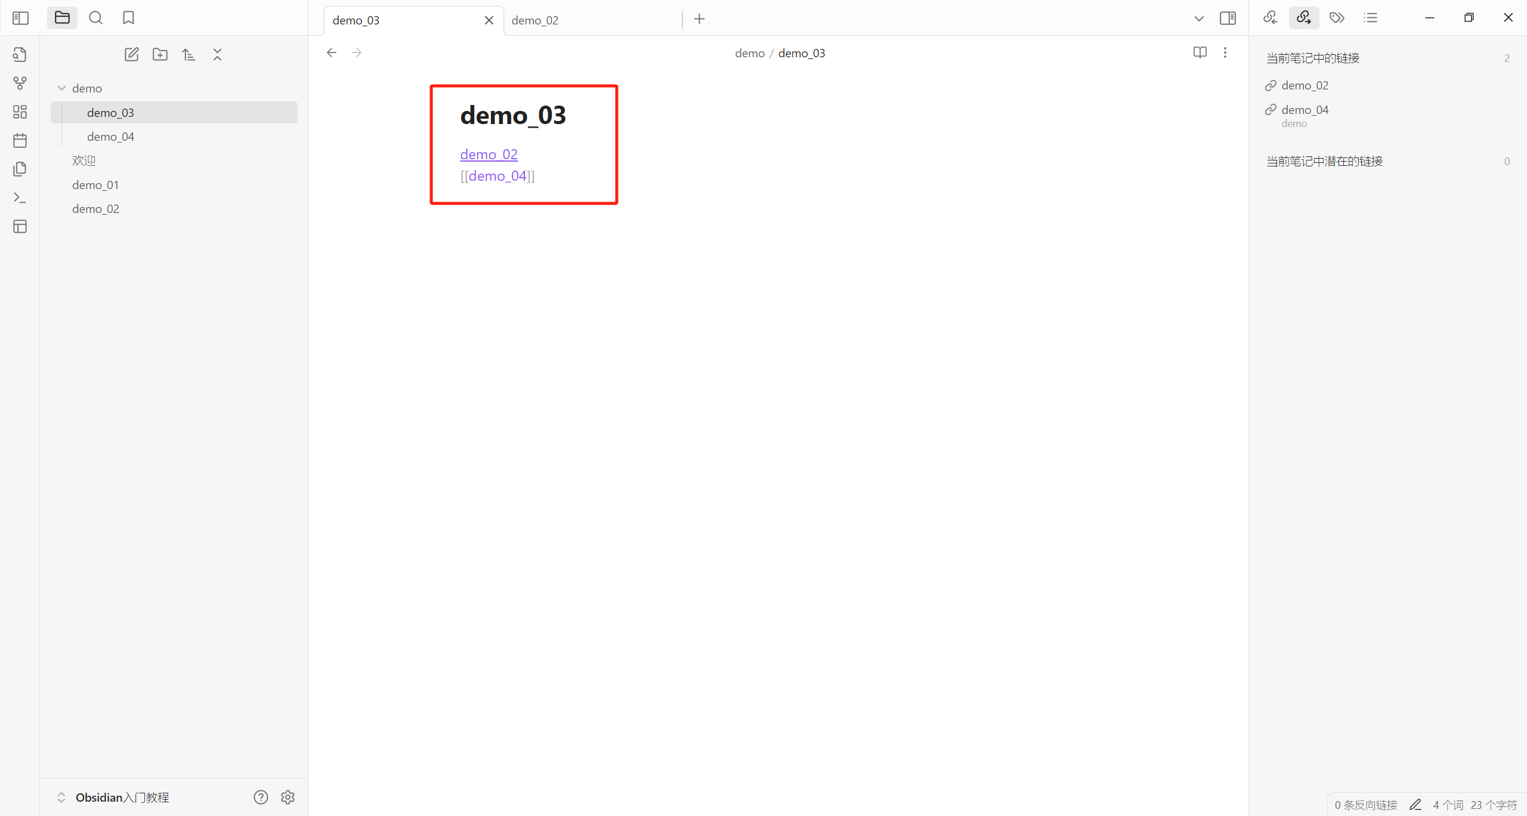Open the more options menu

coord(1225,52)
